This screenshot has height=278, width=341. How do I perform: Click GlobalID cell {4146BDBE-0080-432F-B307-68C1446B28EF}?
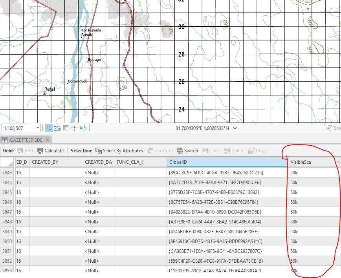[x=227, y=232]
